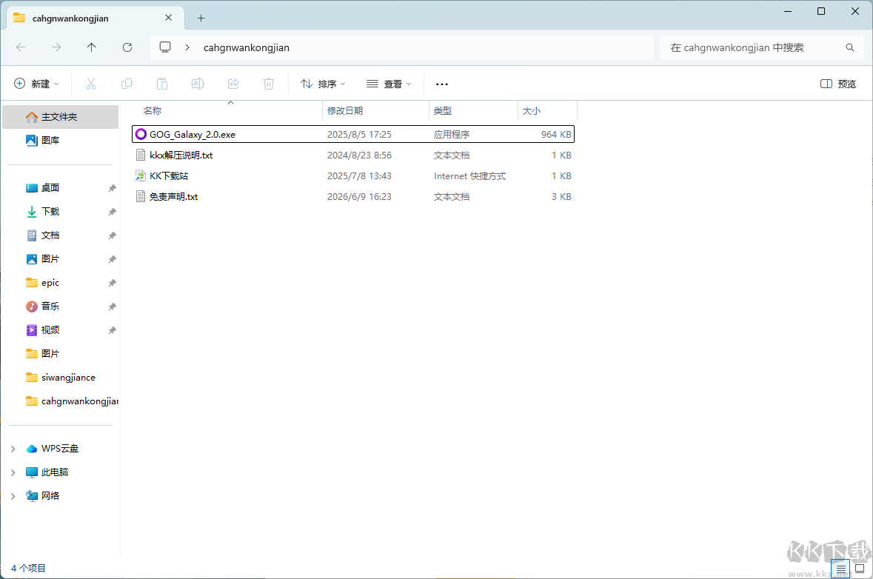Click the 免责声明.txt document icon
The height and width of the screenshot is (579, 873).
[141, 196]
